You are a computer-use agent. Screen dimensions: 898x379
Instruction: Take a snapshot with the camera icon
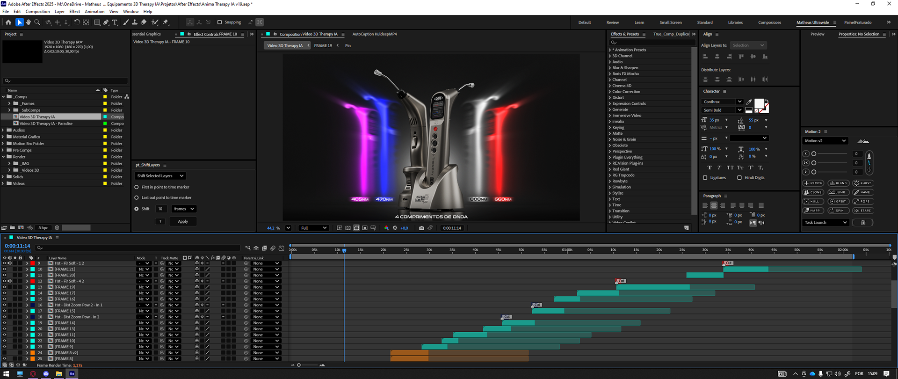click(421, 228)
